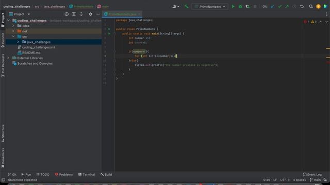Viewport: 330px width, 185px height.
Task: Open Run tool window
Action: pos(26,174)
